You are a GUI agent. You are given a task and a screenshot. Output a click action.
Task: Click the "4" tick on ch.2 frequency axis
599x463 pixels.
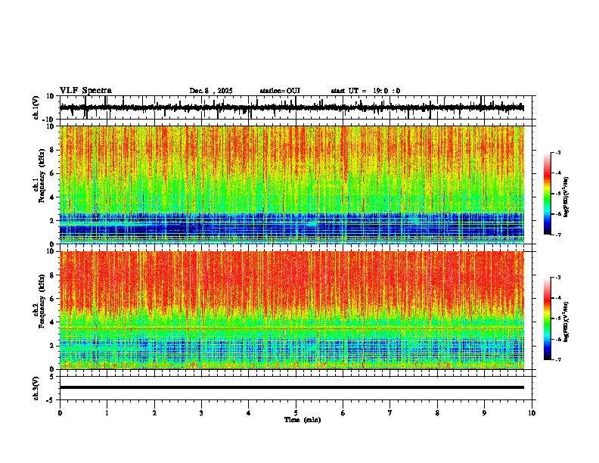pos(53,322)
